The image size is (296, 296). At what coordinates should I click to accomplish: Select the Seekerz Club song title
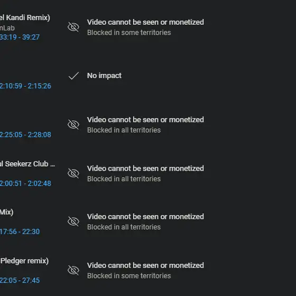tap(27, 164)
